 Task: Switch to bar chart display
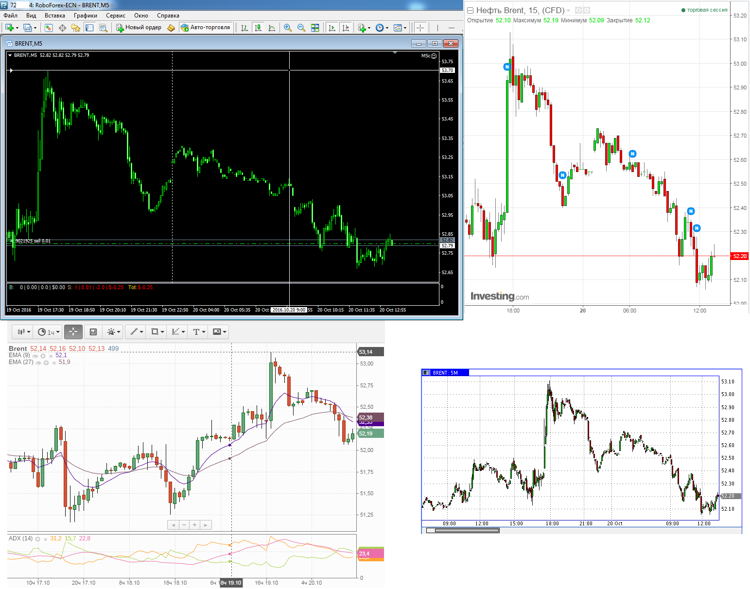(244, 28)
